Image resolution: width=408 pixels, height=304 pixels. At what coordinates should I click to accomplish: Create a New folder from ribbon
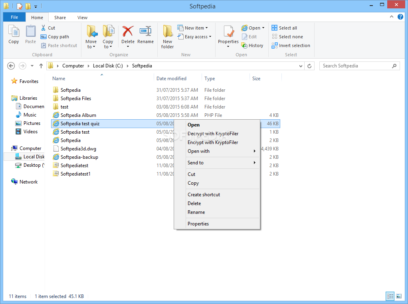coord(167,37)
